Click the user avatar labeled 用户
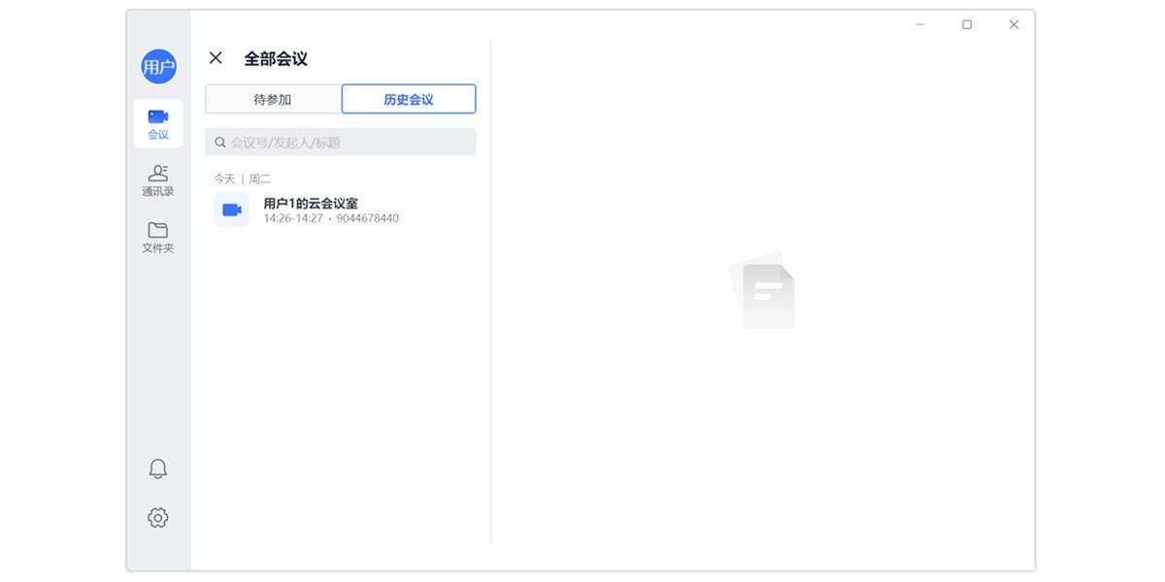The width and height of the screenshot is (1165, 582). coord(157,67)
